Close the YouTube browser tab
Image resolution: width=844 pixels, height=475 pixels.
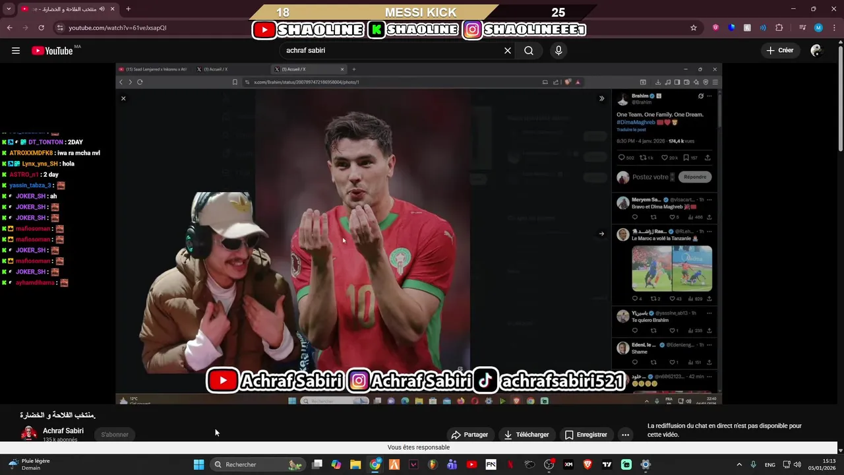113,9
